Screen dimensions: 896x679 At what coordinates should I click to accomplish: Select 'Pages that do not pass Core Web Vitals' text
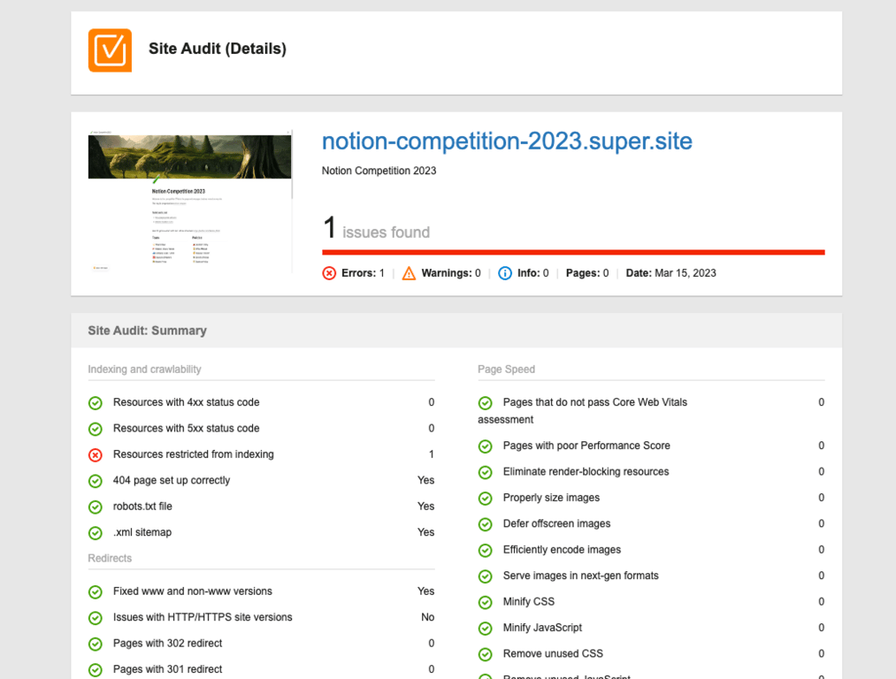(595, 402)
